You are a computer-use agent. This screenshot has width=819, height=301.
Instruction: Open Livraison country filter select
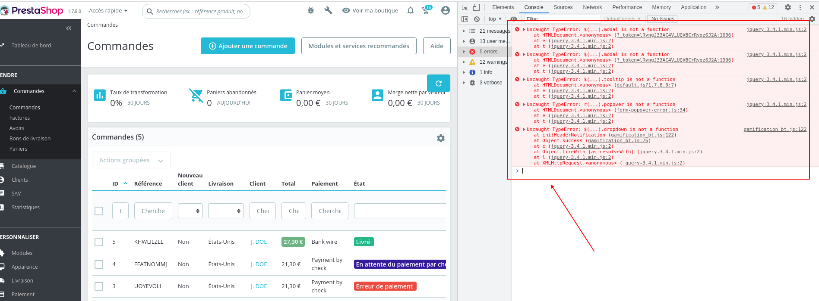tap(226, 211)
